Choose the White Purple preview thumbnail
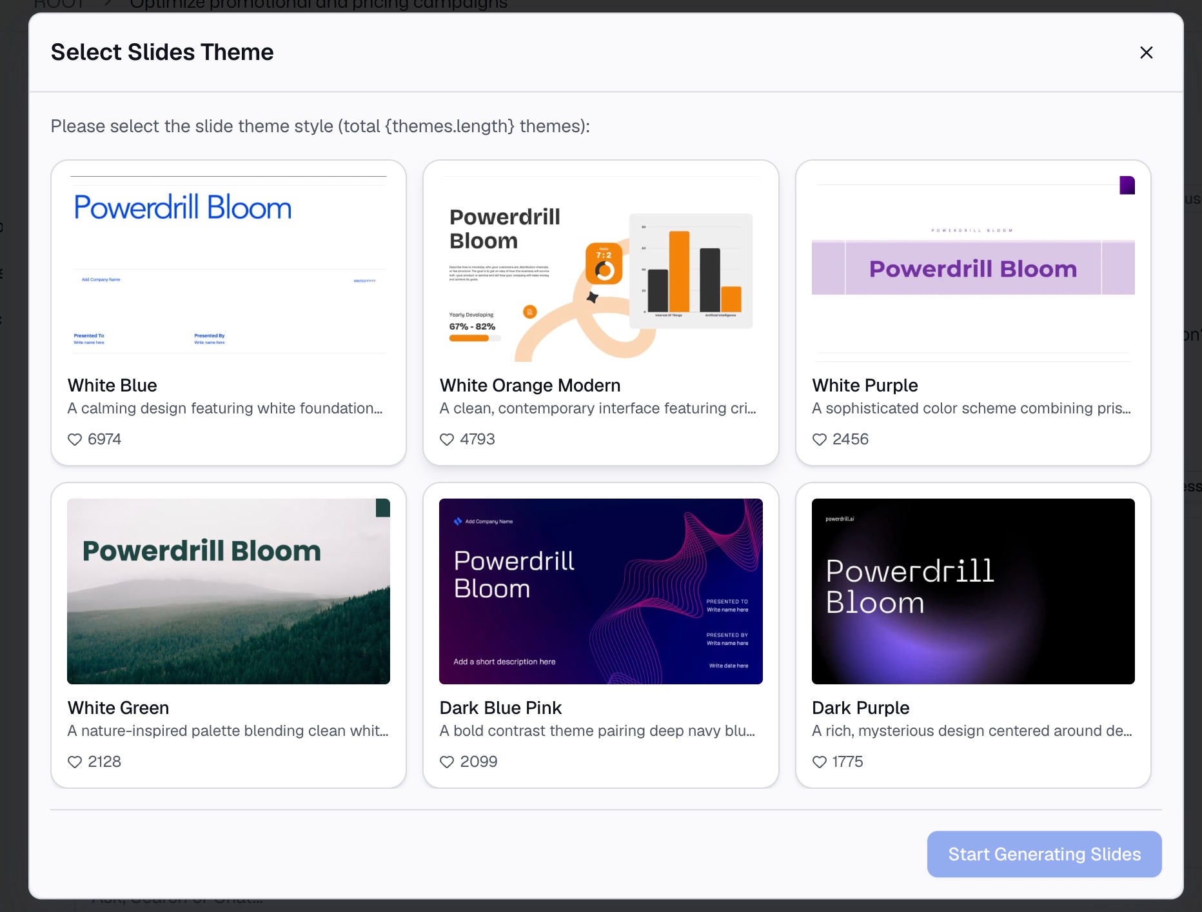Viewport: 1202px width, 912px height. pos(973,269)
